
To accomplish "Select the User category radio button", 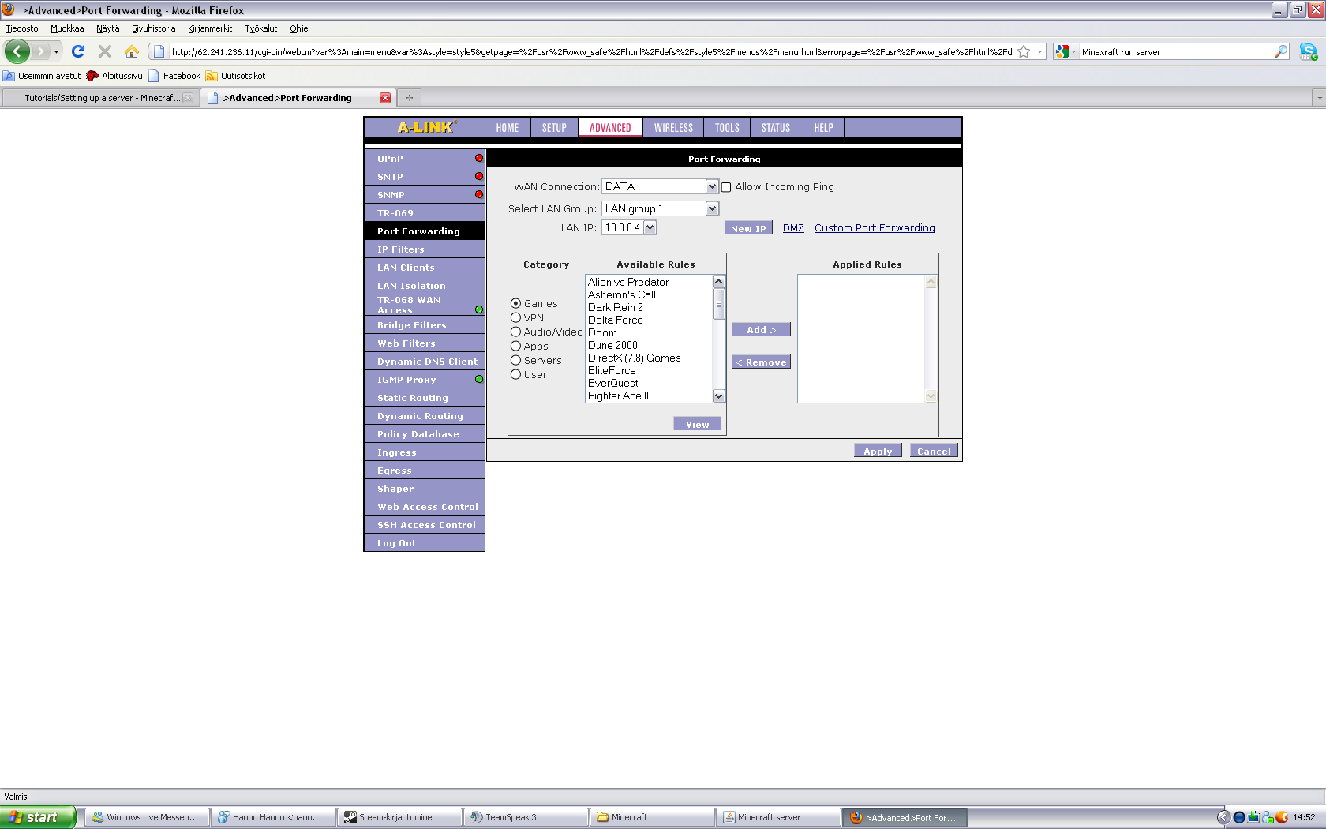I will click(x=515, y=374).
